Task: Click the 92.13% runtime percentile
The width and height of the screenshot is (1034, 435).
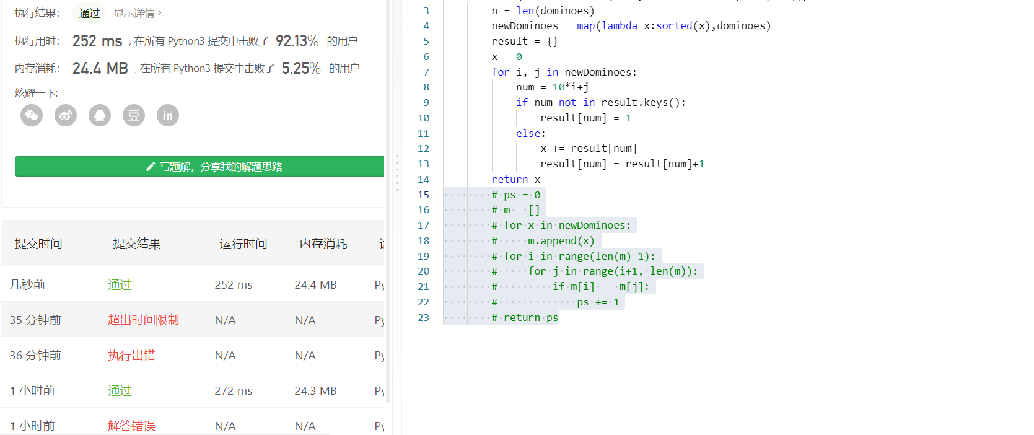Action: coord(297,41)
